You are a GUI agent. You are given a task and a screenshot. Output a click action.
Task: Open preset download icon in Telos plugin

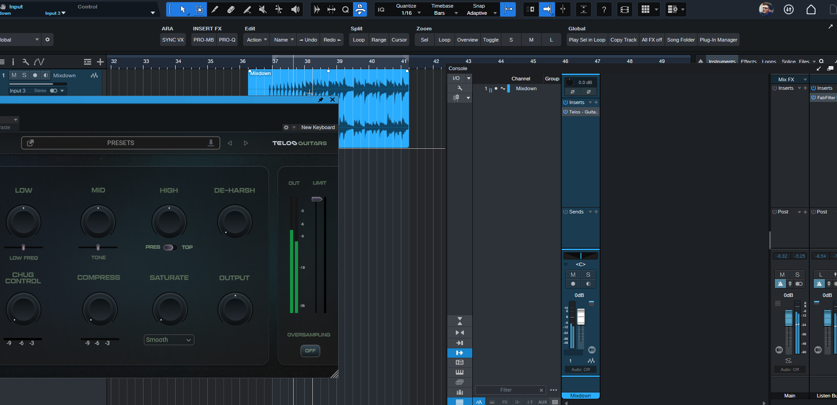[x=211, y=143]
